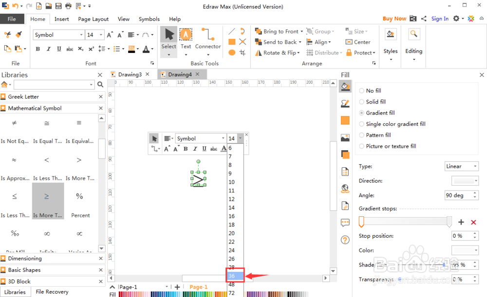Viewport: 487px width, 297px height.
Task: Apply Superscript formatting
Action: click(x=91, y=49)
